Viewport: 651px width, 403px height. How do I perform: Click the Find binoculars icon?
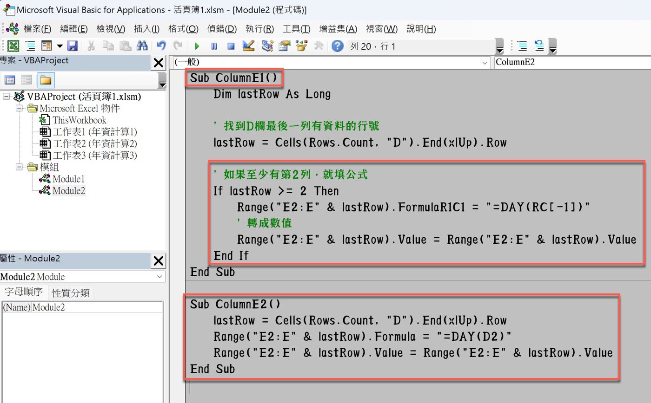[x=142, y=46]
